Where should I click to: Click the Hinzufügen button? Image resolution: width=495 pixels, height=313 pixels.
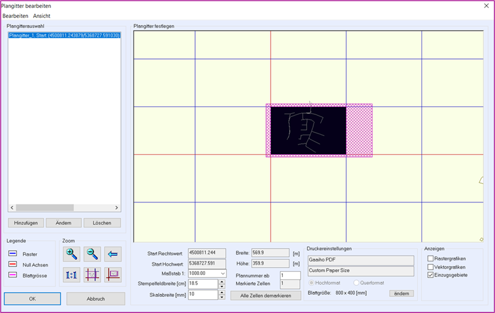[26, 223]
